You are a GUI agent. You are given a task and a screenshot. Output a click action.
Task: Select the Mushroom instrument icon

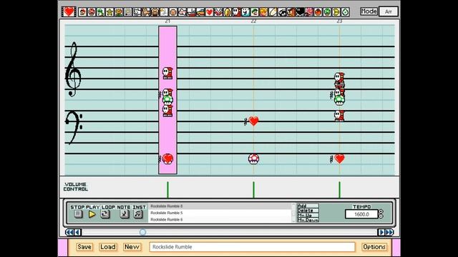click(x=92, y=12)
